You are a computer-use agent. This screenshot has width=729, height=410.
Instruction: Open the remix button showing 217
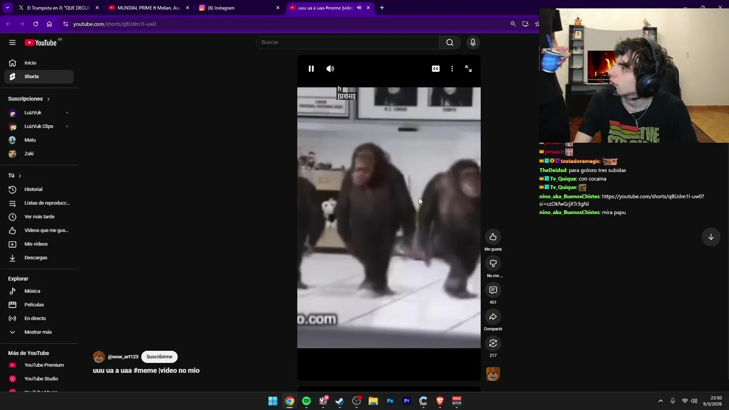tap(493, 343)
